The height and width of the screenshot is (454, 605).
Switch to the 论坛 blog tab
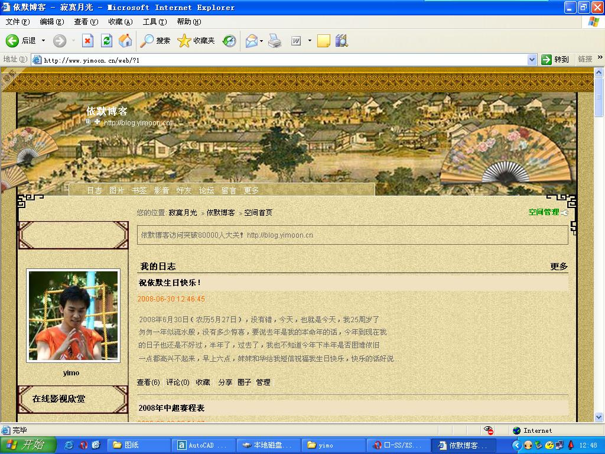tap(206, 190)
